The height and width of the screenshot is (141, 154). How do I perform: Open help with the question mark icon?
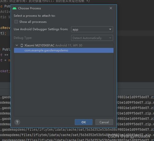tap(17, 122)
